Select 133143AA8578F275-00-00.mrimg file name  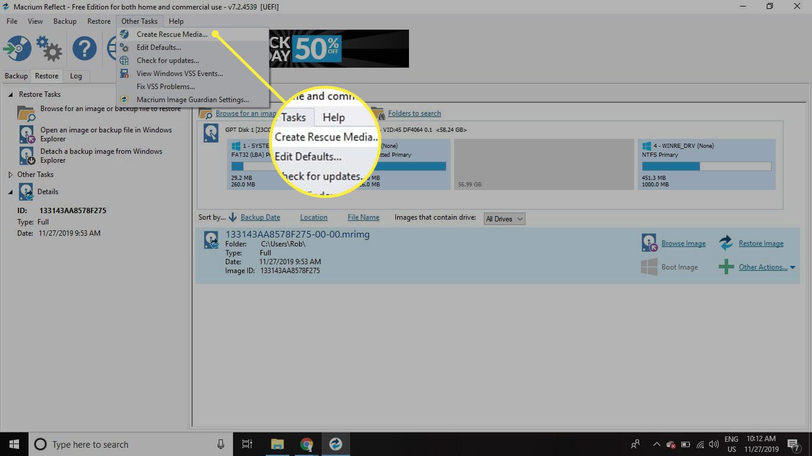(297, 235)
